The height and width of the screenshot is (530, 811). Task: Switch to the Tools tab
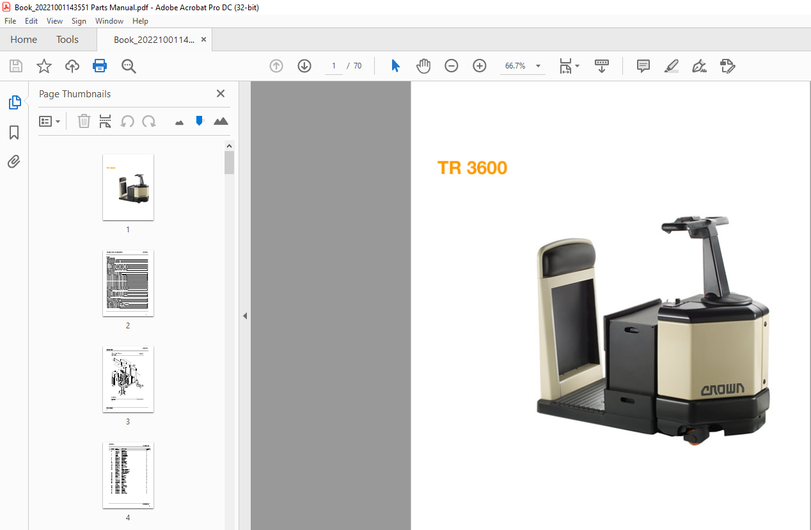(x=67, y=40)
